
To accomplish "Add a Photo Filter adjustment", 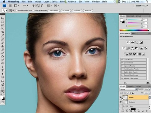I will click(141, 48).
